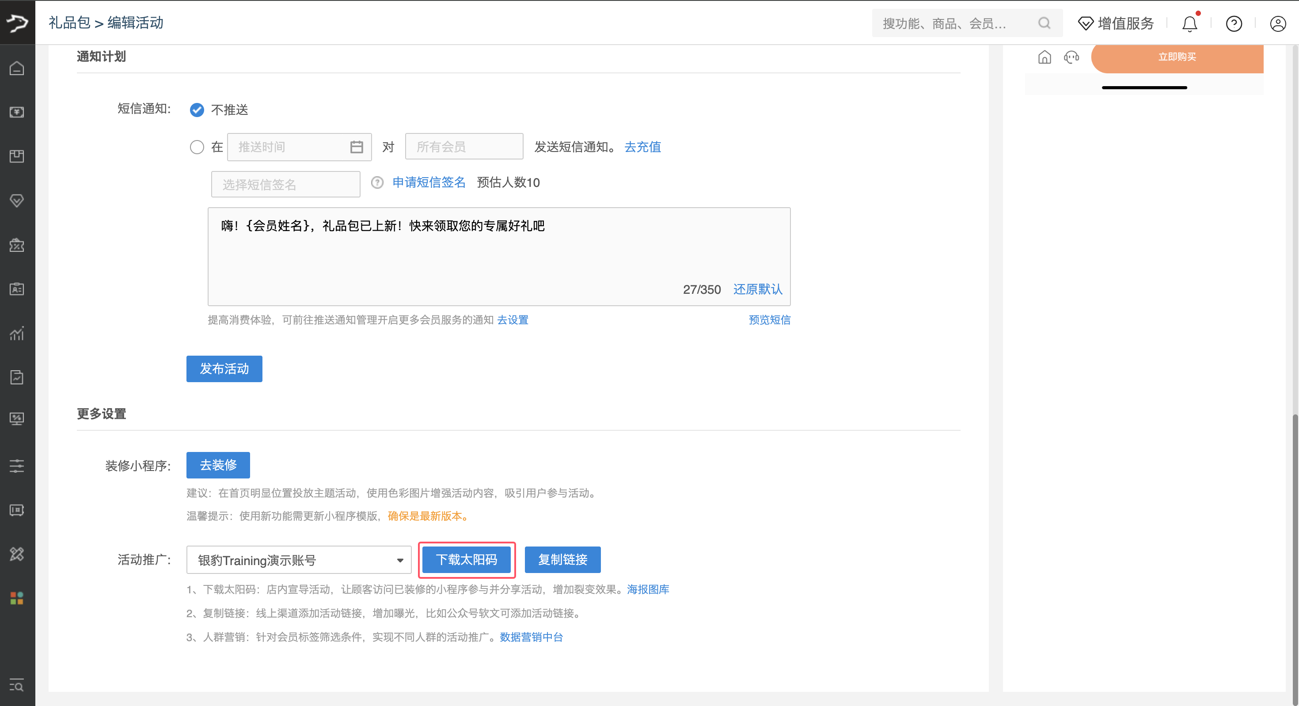This screenshot has height=706, width=1299.
Task: Click the customer service headset icon in preview
Action: pyautogui.click(x=1071, y=57)
